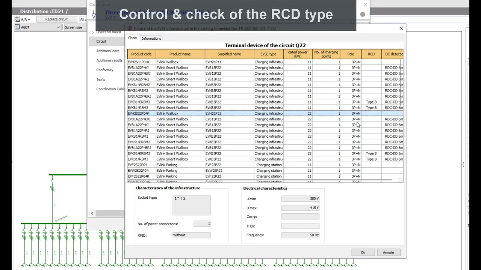The width and height of the screenshot is (481, 270).
Task: Go to Additional results in sidebar
Action: [x=109, y=60]
